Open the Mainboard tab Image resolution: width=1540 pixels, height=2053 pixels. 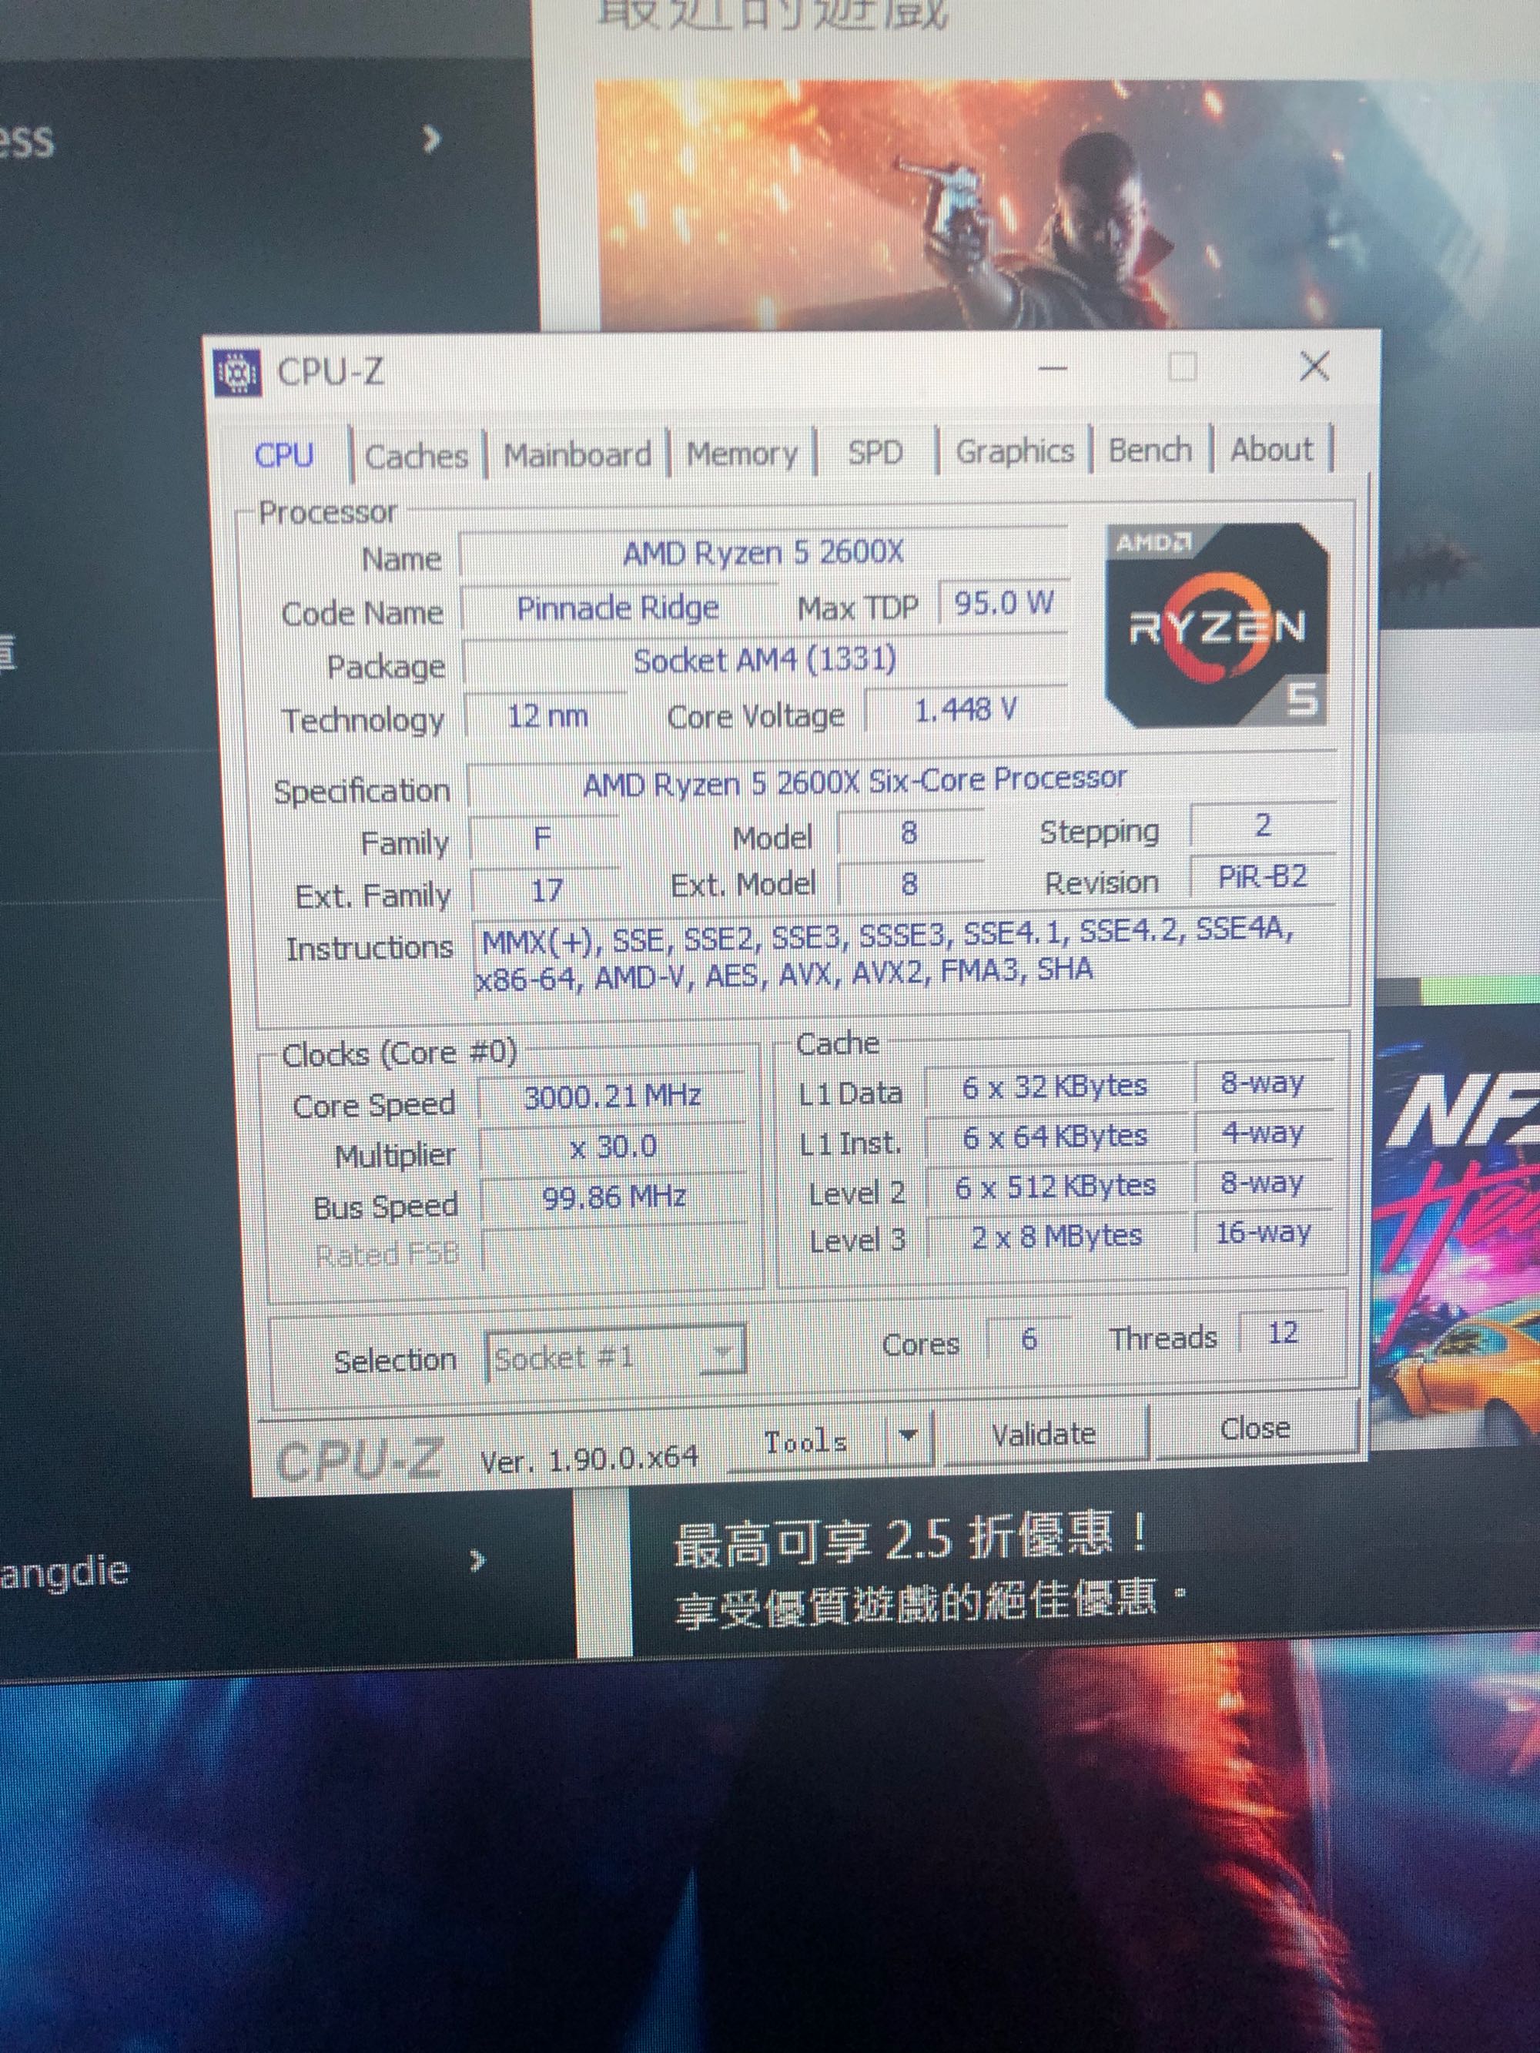pyautogui.click(x=577, y=455)
